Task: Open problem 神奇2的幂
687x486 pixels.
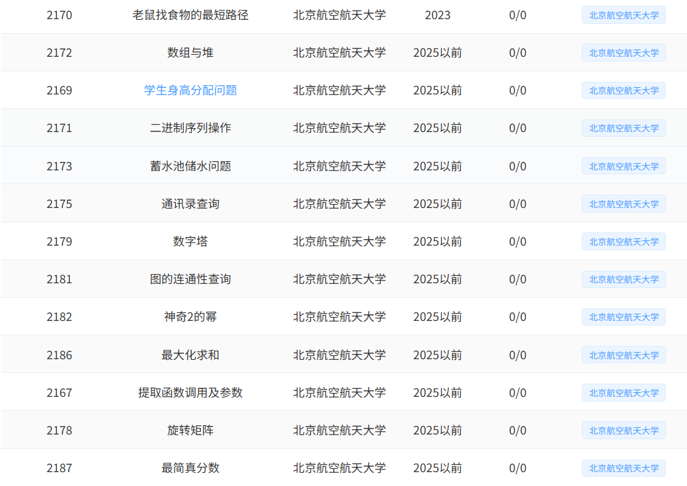Action: (x=190, y=317)
